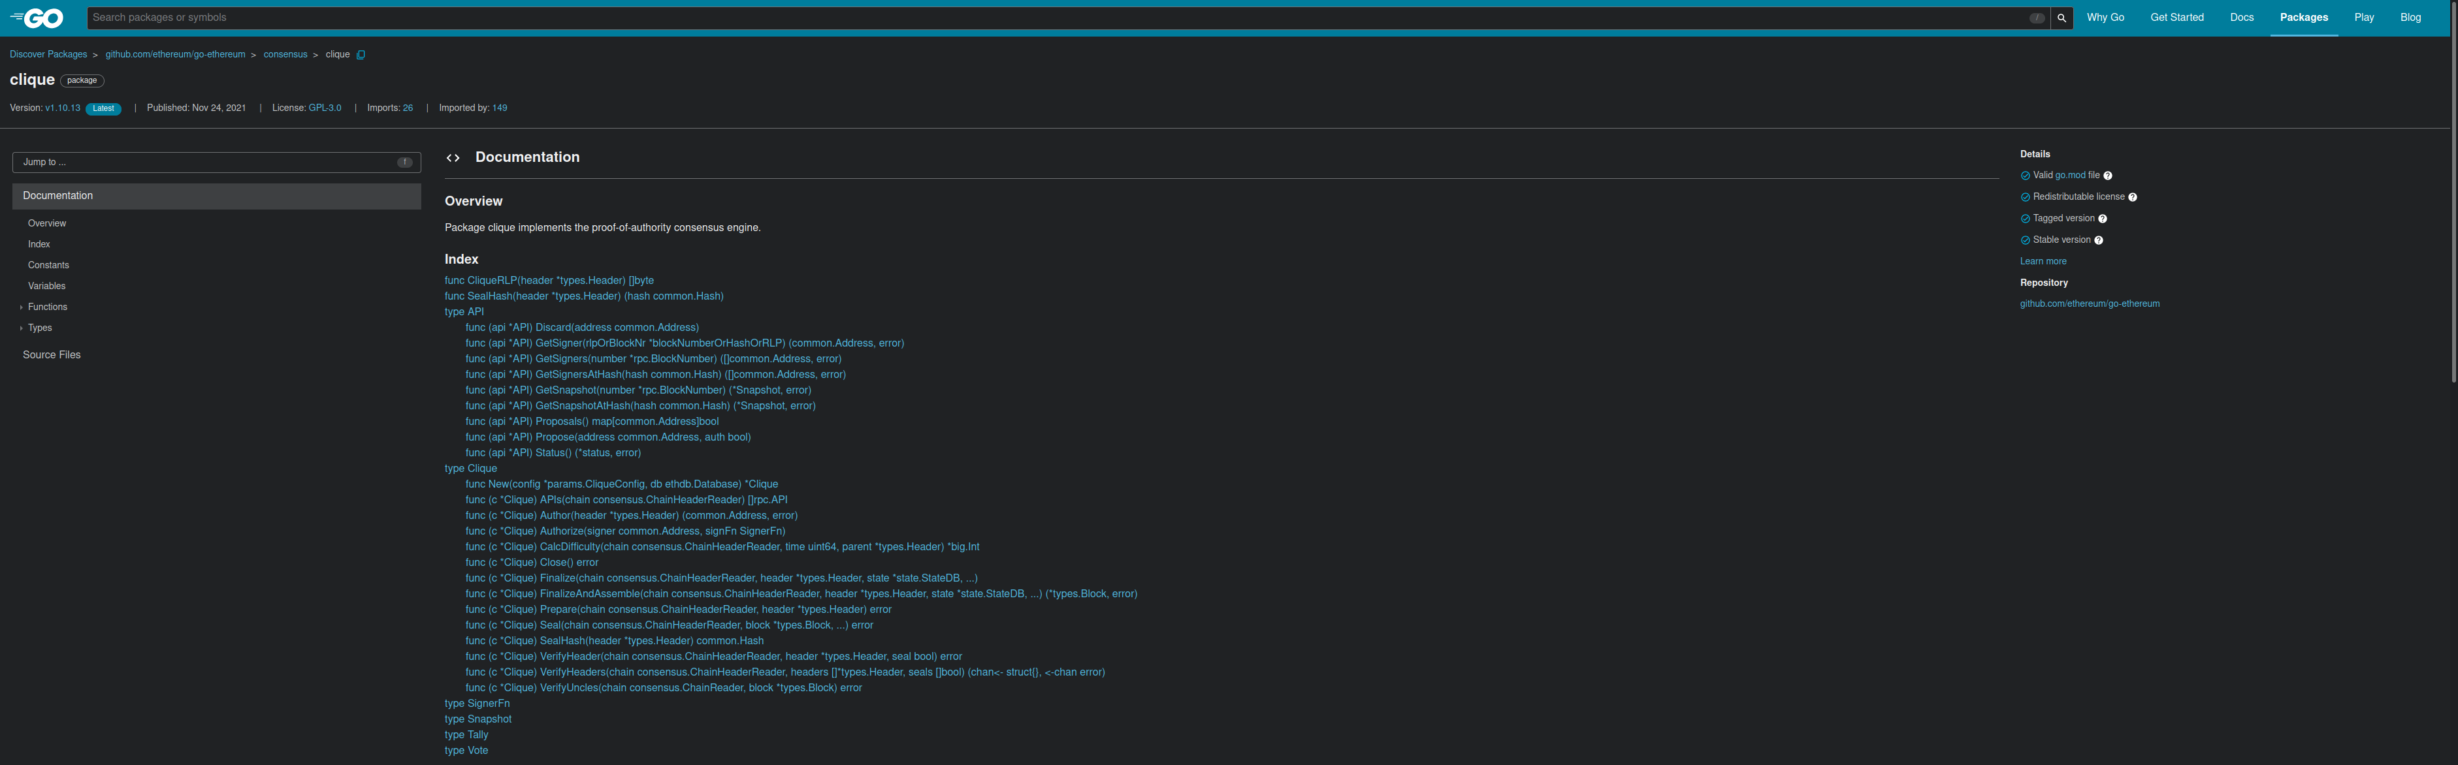Select Constants in sidebar
This screenshot has width=2458, height=765.
pos(49,265)
